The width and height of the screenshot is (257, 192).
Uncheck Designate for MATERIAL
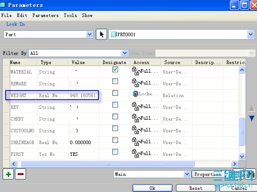click(115, 70)
